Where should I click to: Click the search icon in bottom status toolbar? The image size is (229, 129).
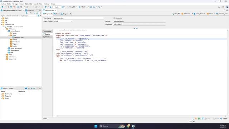(x=193, y=119)
